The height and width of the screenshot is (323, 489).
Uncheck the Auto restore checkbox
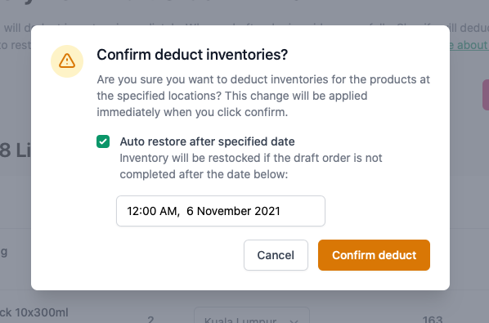click(x=103, y=141)
